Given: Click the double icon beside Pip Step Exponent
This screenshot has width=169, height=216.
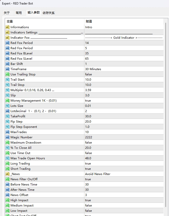Looking at the screenshot, I should click(7, 127).
